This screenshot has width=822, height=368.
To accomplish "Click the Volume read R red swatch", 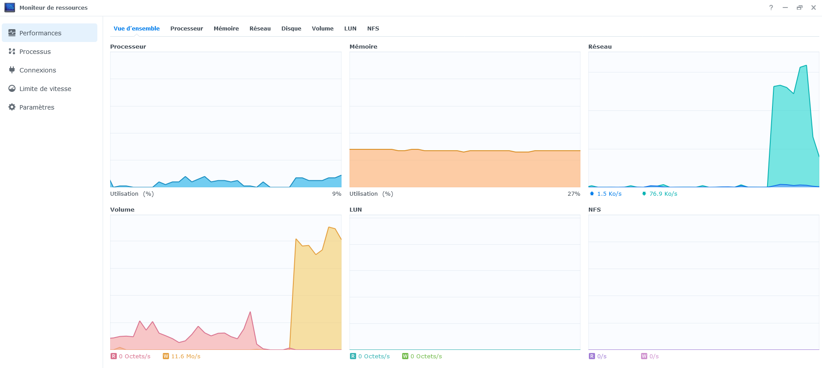I will click(114, 356).
